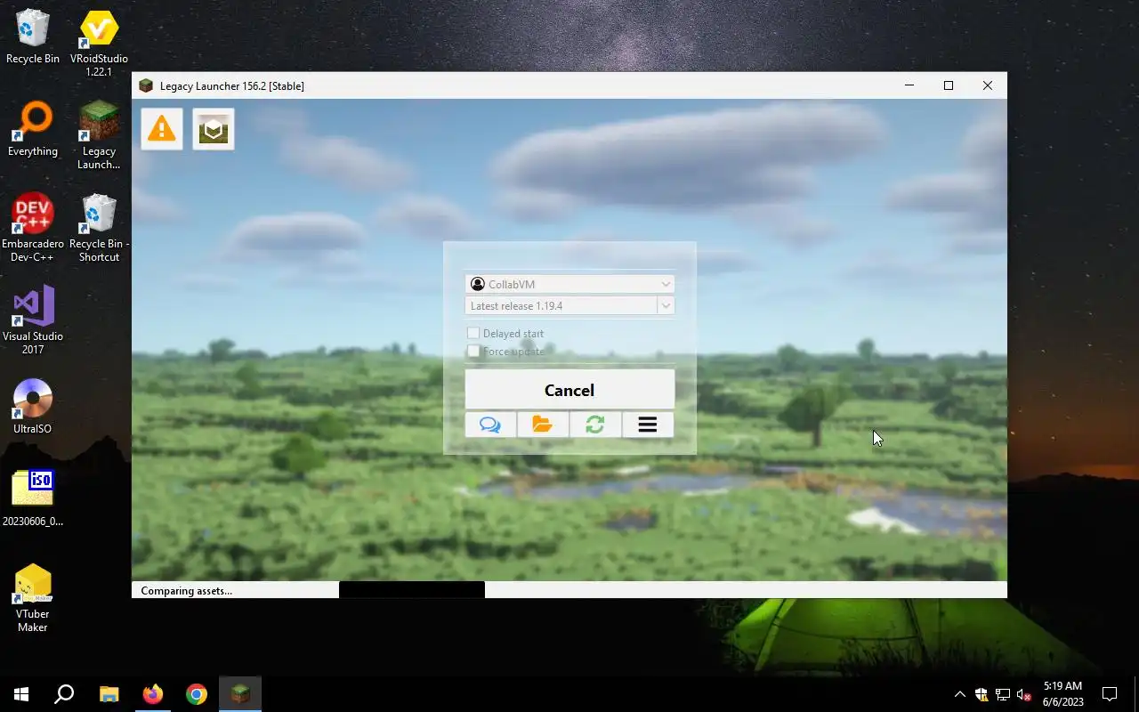This screenshot has height=712, width=1139.
Task: Select the Recycle Bin - Shortcut icon
Action: click(99, 229)
